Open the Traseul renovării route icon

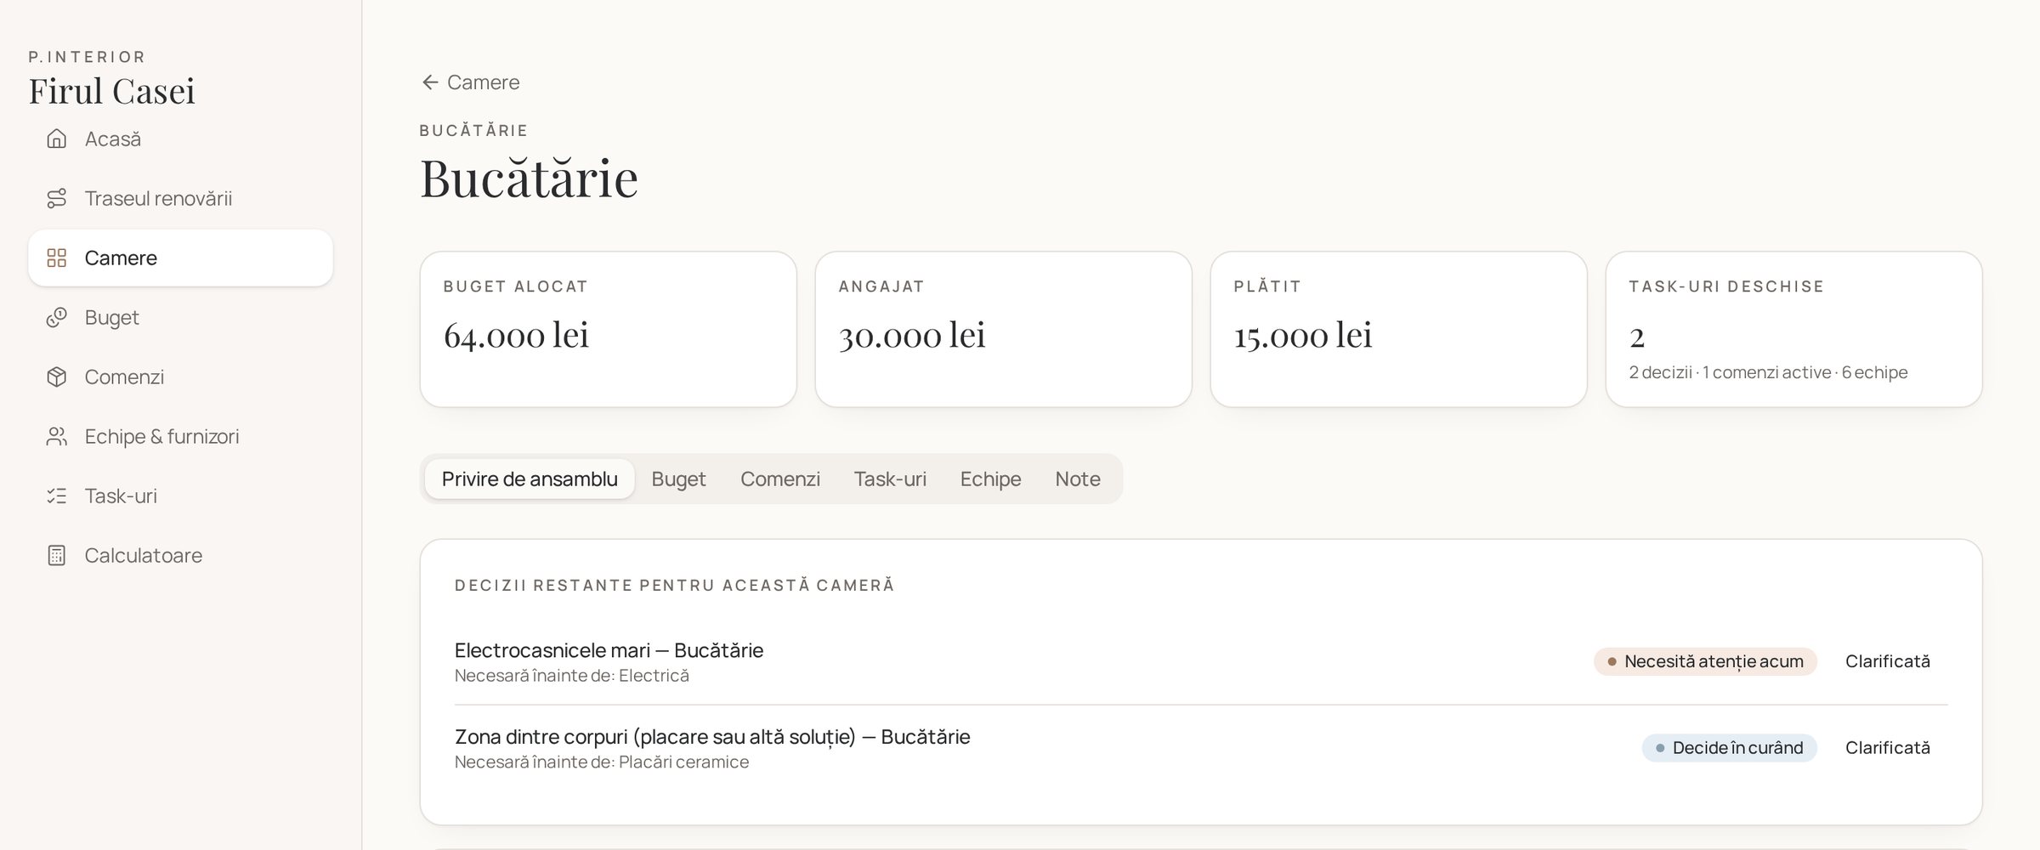tap(56, 198)
